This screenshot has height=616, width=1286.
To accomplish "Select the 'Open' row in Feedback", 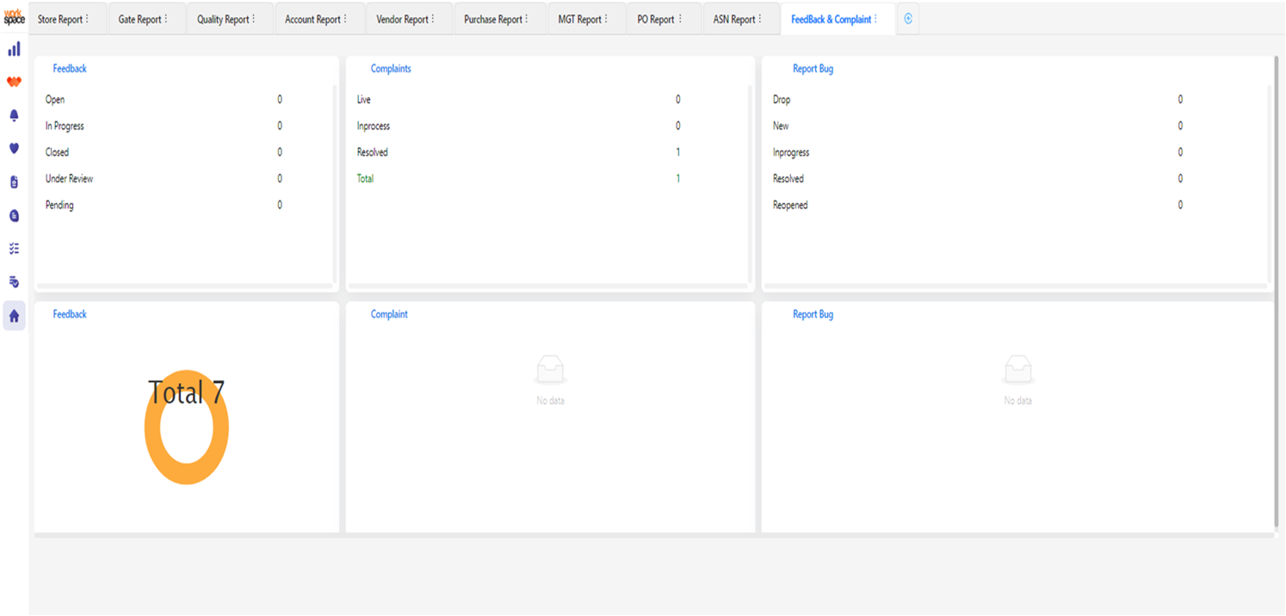I will pyautogui.click(x=185, y=100).
